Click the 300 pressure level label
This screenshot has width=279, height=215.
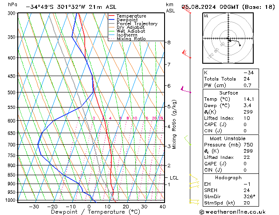pos(12,13)
